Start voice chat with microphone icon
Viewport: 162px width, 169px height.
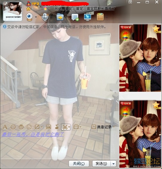pos(45,17)
